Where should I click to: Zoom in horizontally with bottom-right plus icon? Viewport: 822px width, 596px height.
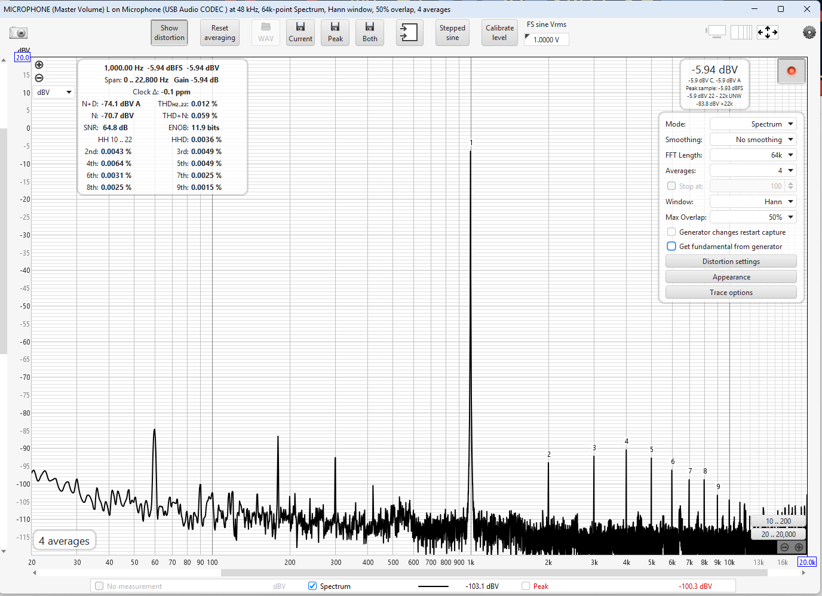pyautogui.click(x=799, y=547)
